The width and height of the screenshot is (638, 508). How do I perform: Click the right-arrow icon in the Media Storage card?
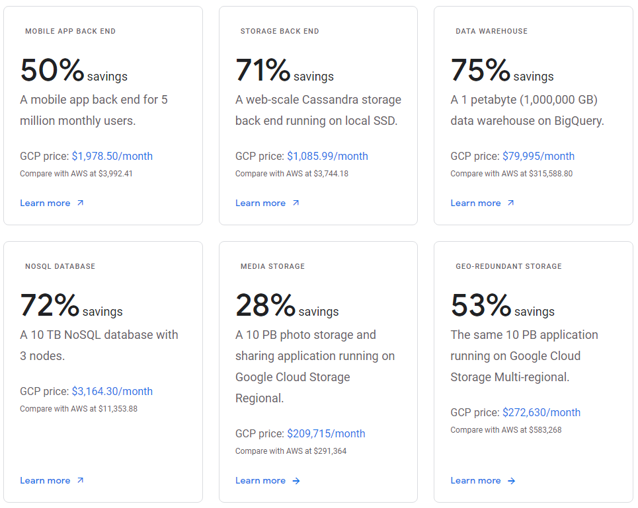pyautogui.click(x=296, y=480)
